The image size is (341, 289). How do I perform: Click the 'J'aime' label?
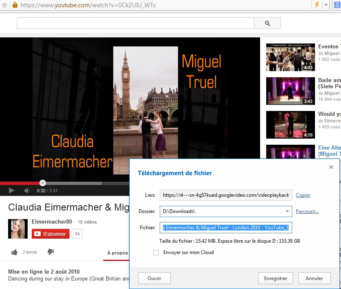(30, 252)
